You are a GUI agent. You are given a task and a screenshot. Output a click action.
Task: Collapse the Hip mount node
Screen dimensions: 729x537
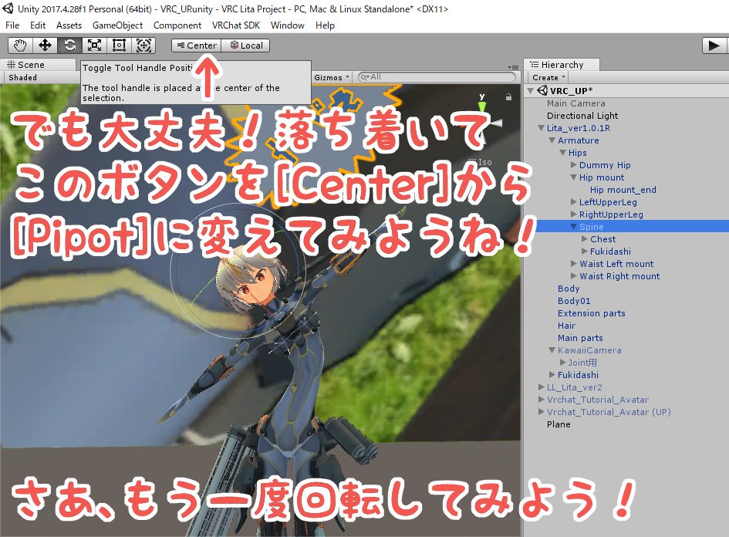point(574,177)
